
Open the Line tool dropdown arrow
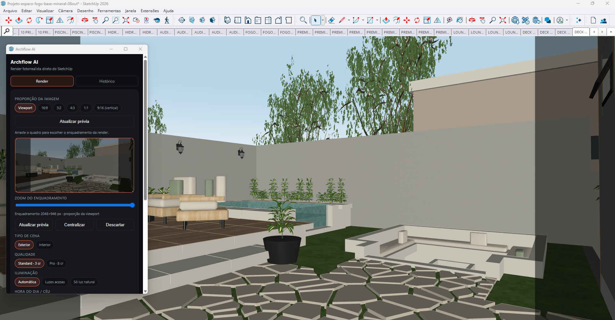point(349,20)
